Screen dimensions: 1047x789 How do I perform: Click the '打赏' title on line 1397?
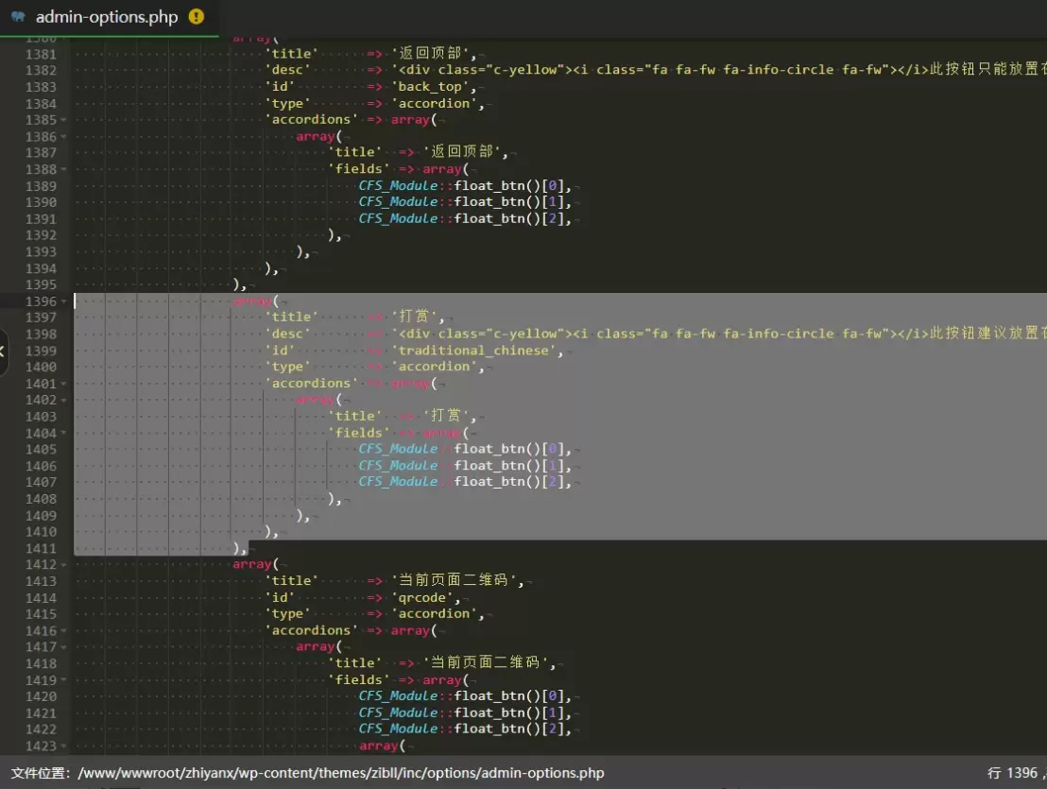point(414,317)
